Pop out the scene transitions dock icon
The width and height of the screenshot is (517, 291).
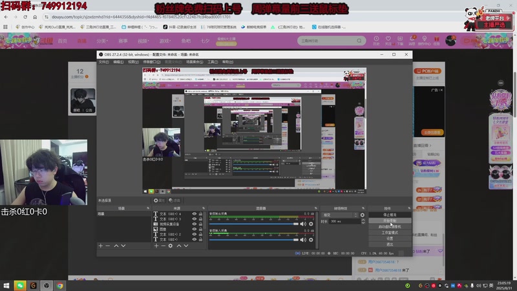click(x=363, y=208)
